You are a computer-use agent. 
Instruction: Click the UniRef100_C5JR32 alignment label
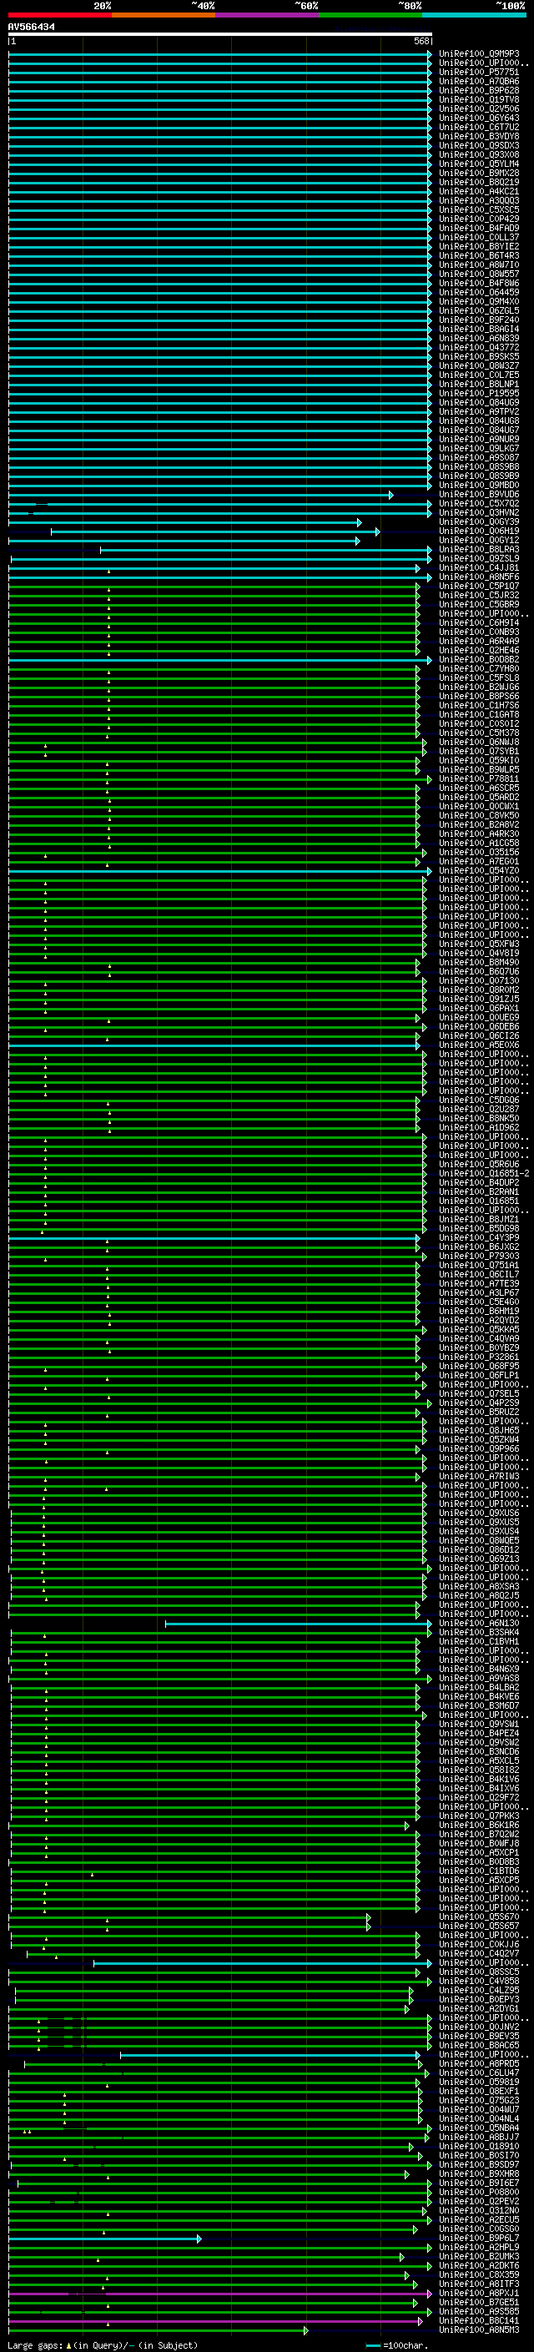click(x=479, y=596)
